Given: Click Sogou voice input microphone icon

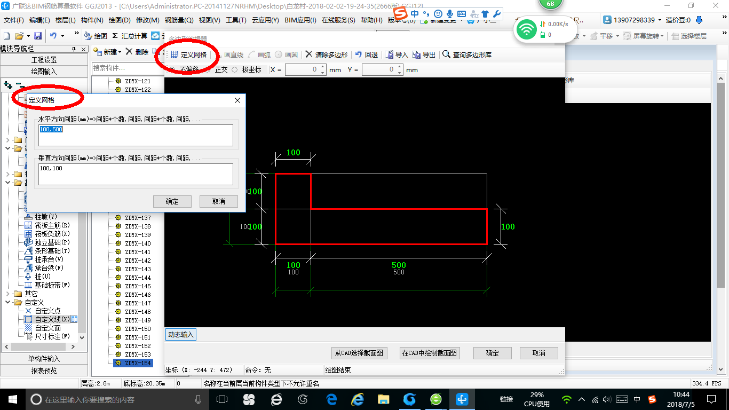Looking at the screenshot, I should click(x=450, y=13).
